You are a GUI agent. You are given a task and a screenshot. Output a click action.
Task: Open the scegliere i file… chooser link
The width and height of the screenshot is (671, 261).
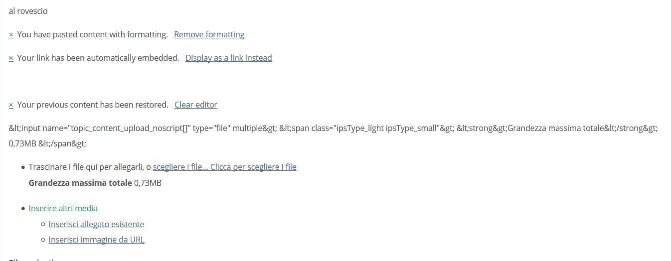(180, 167)
